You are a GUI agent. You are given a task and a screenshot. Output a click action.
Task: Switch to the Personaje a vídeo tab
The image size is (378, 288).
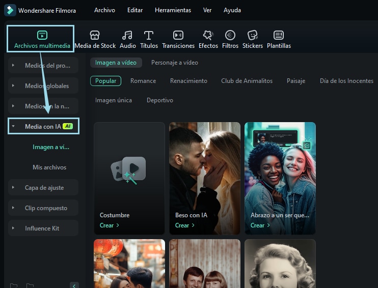tap(174, 63)
